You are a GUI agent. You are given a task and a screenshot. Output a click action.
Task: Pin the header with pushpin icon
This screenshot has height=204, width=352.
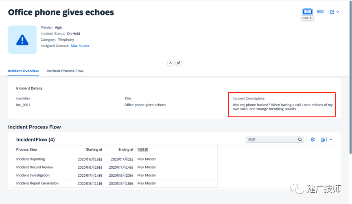(179, 63)
